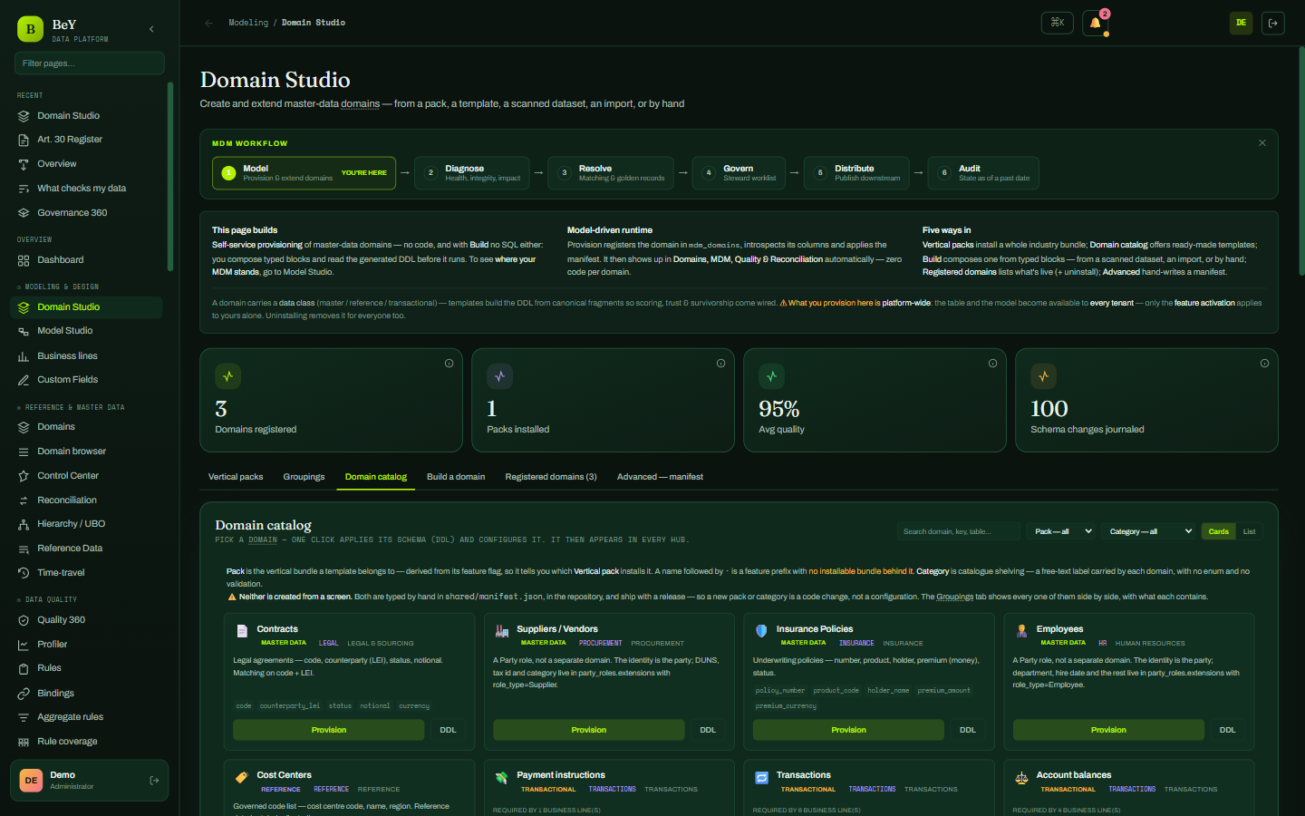Open Reconciliation page

pyautogui.click(x=87, y=500)
